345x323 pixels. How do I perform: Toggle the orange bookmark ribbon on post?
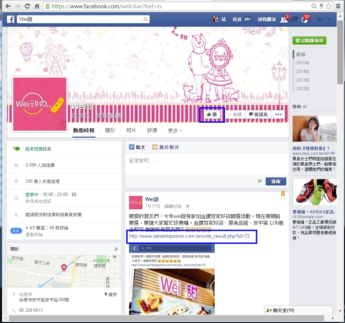click(x=283, y=193)
